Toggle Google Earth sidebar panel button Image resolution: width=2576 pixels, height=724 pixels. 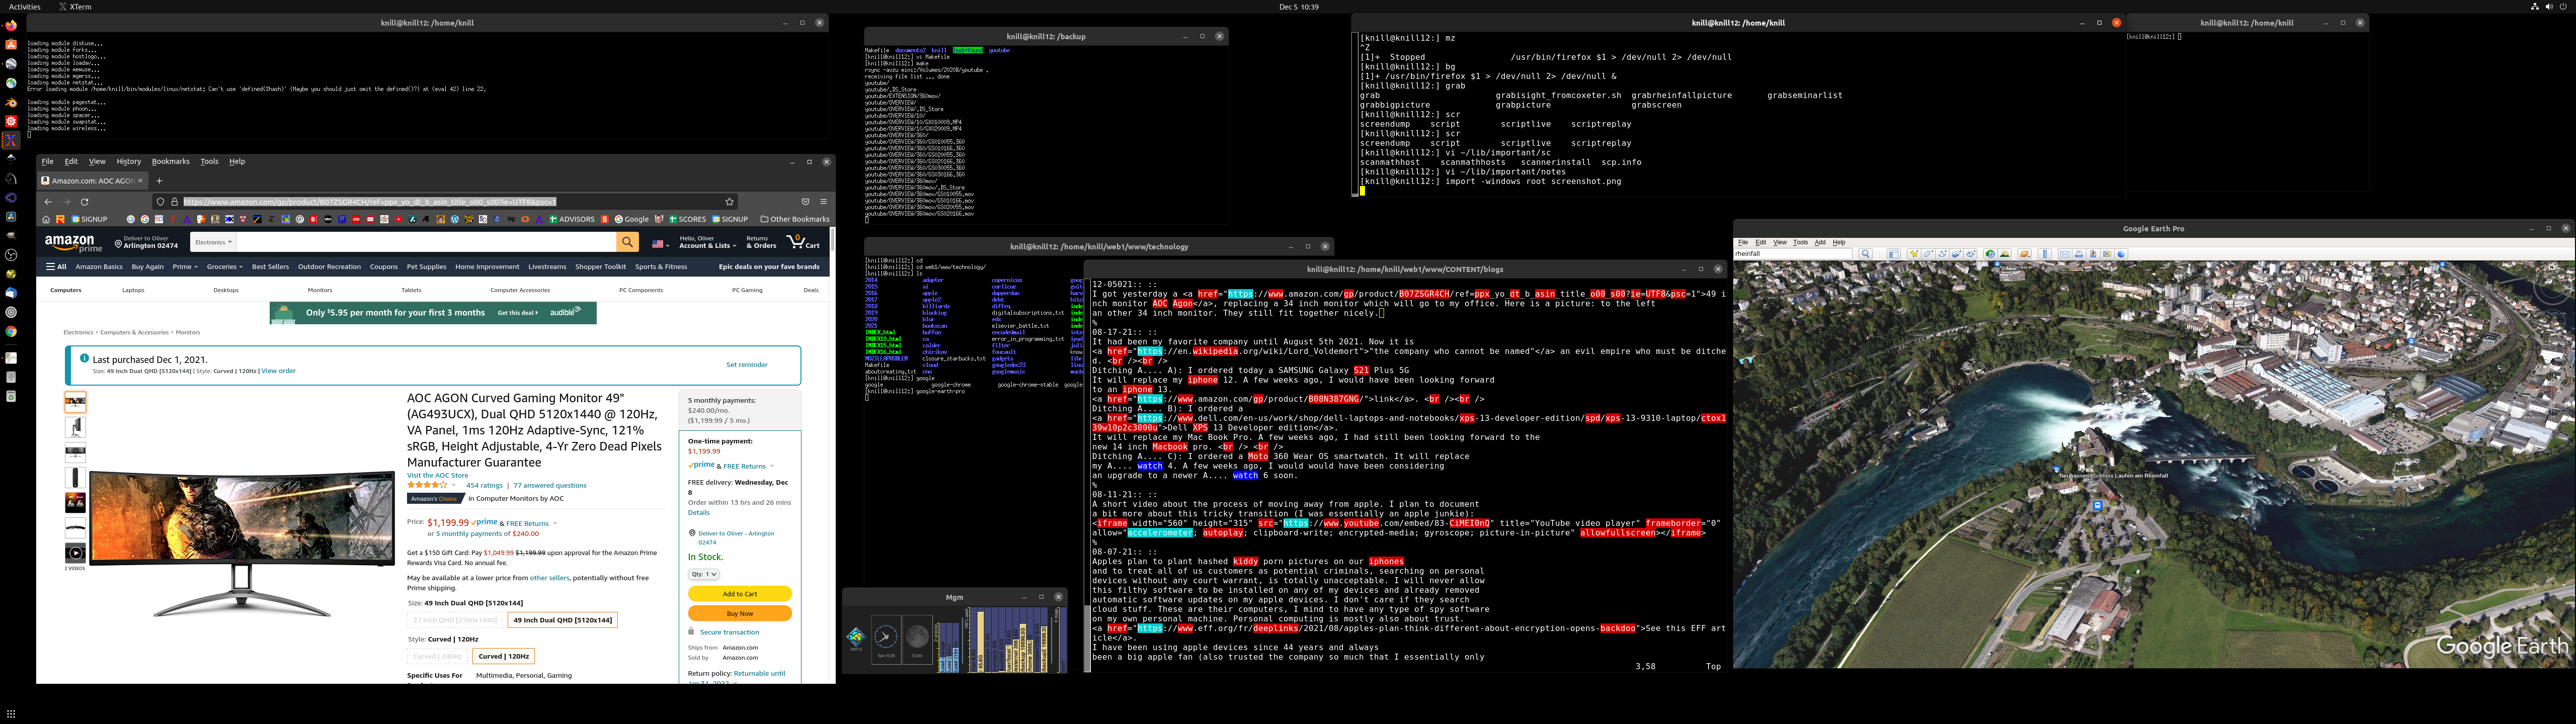(1894, 254)
